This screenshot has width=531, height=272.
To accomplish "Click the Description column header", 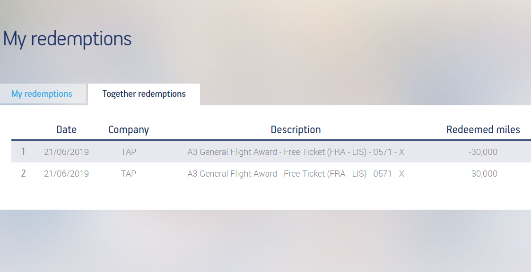I will [x=296, y=130].
